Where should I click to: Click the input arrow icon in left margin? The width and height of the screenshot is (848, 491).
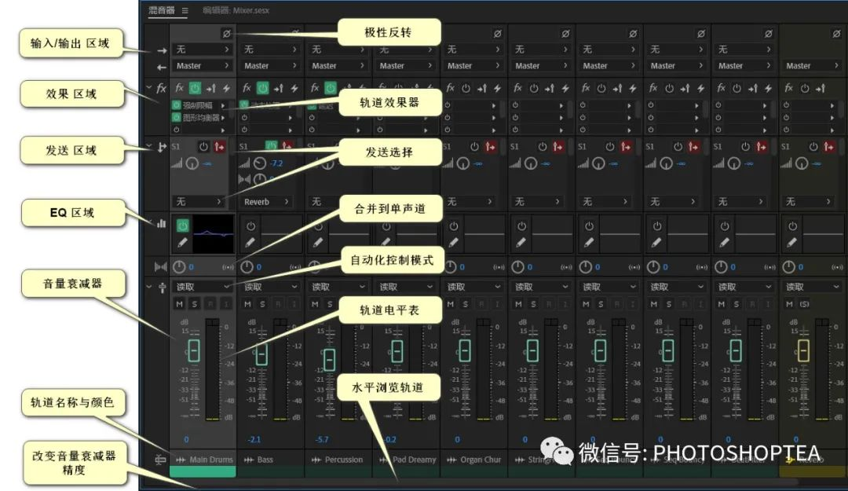click(161, 50)
